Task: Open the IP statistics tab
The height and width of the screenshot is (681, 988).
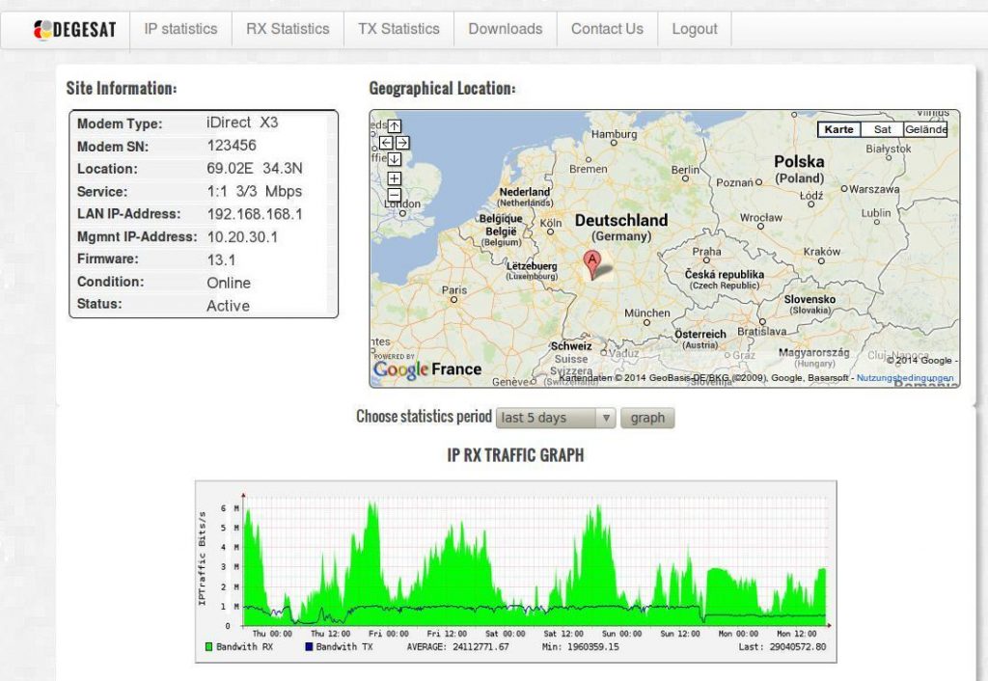Action: coord(180,29)
